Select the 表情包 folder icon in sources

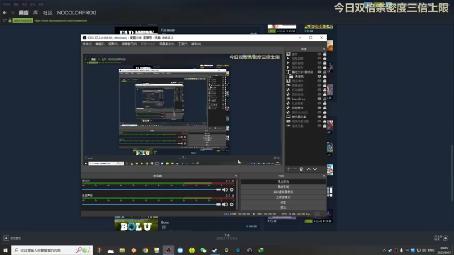click(291, 76)
